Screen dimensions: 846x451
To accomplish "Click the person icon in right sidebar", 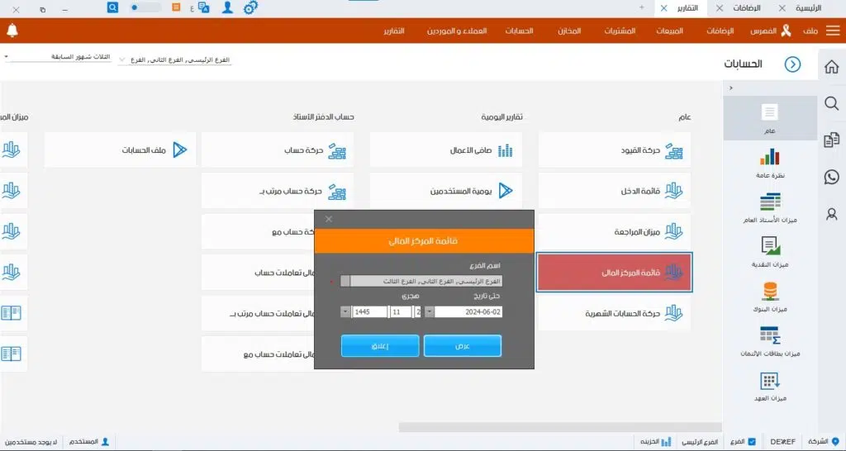I will [x=831, y=214].
